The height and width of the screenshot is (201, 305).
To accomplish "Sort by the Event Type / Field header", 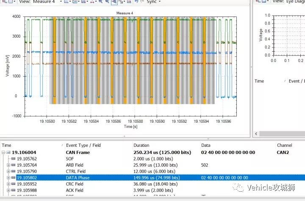I will [83, 145].
